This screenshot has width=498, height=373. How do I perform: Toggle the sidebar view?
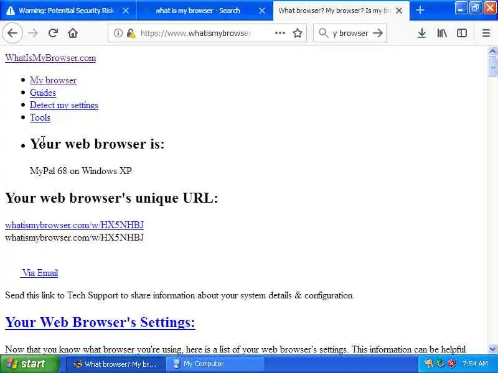(462, 33)
